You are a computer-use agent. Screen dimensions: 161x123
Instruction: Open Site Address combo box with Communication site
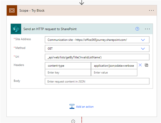click(x=97, y=40)
